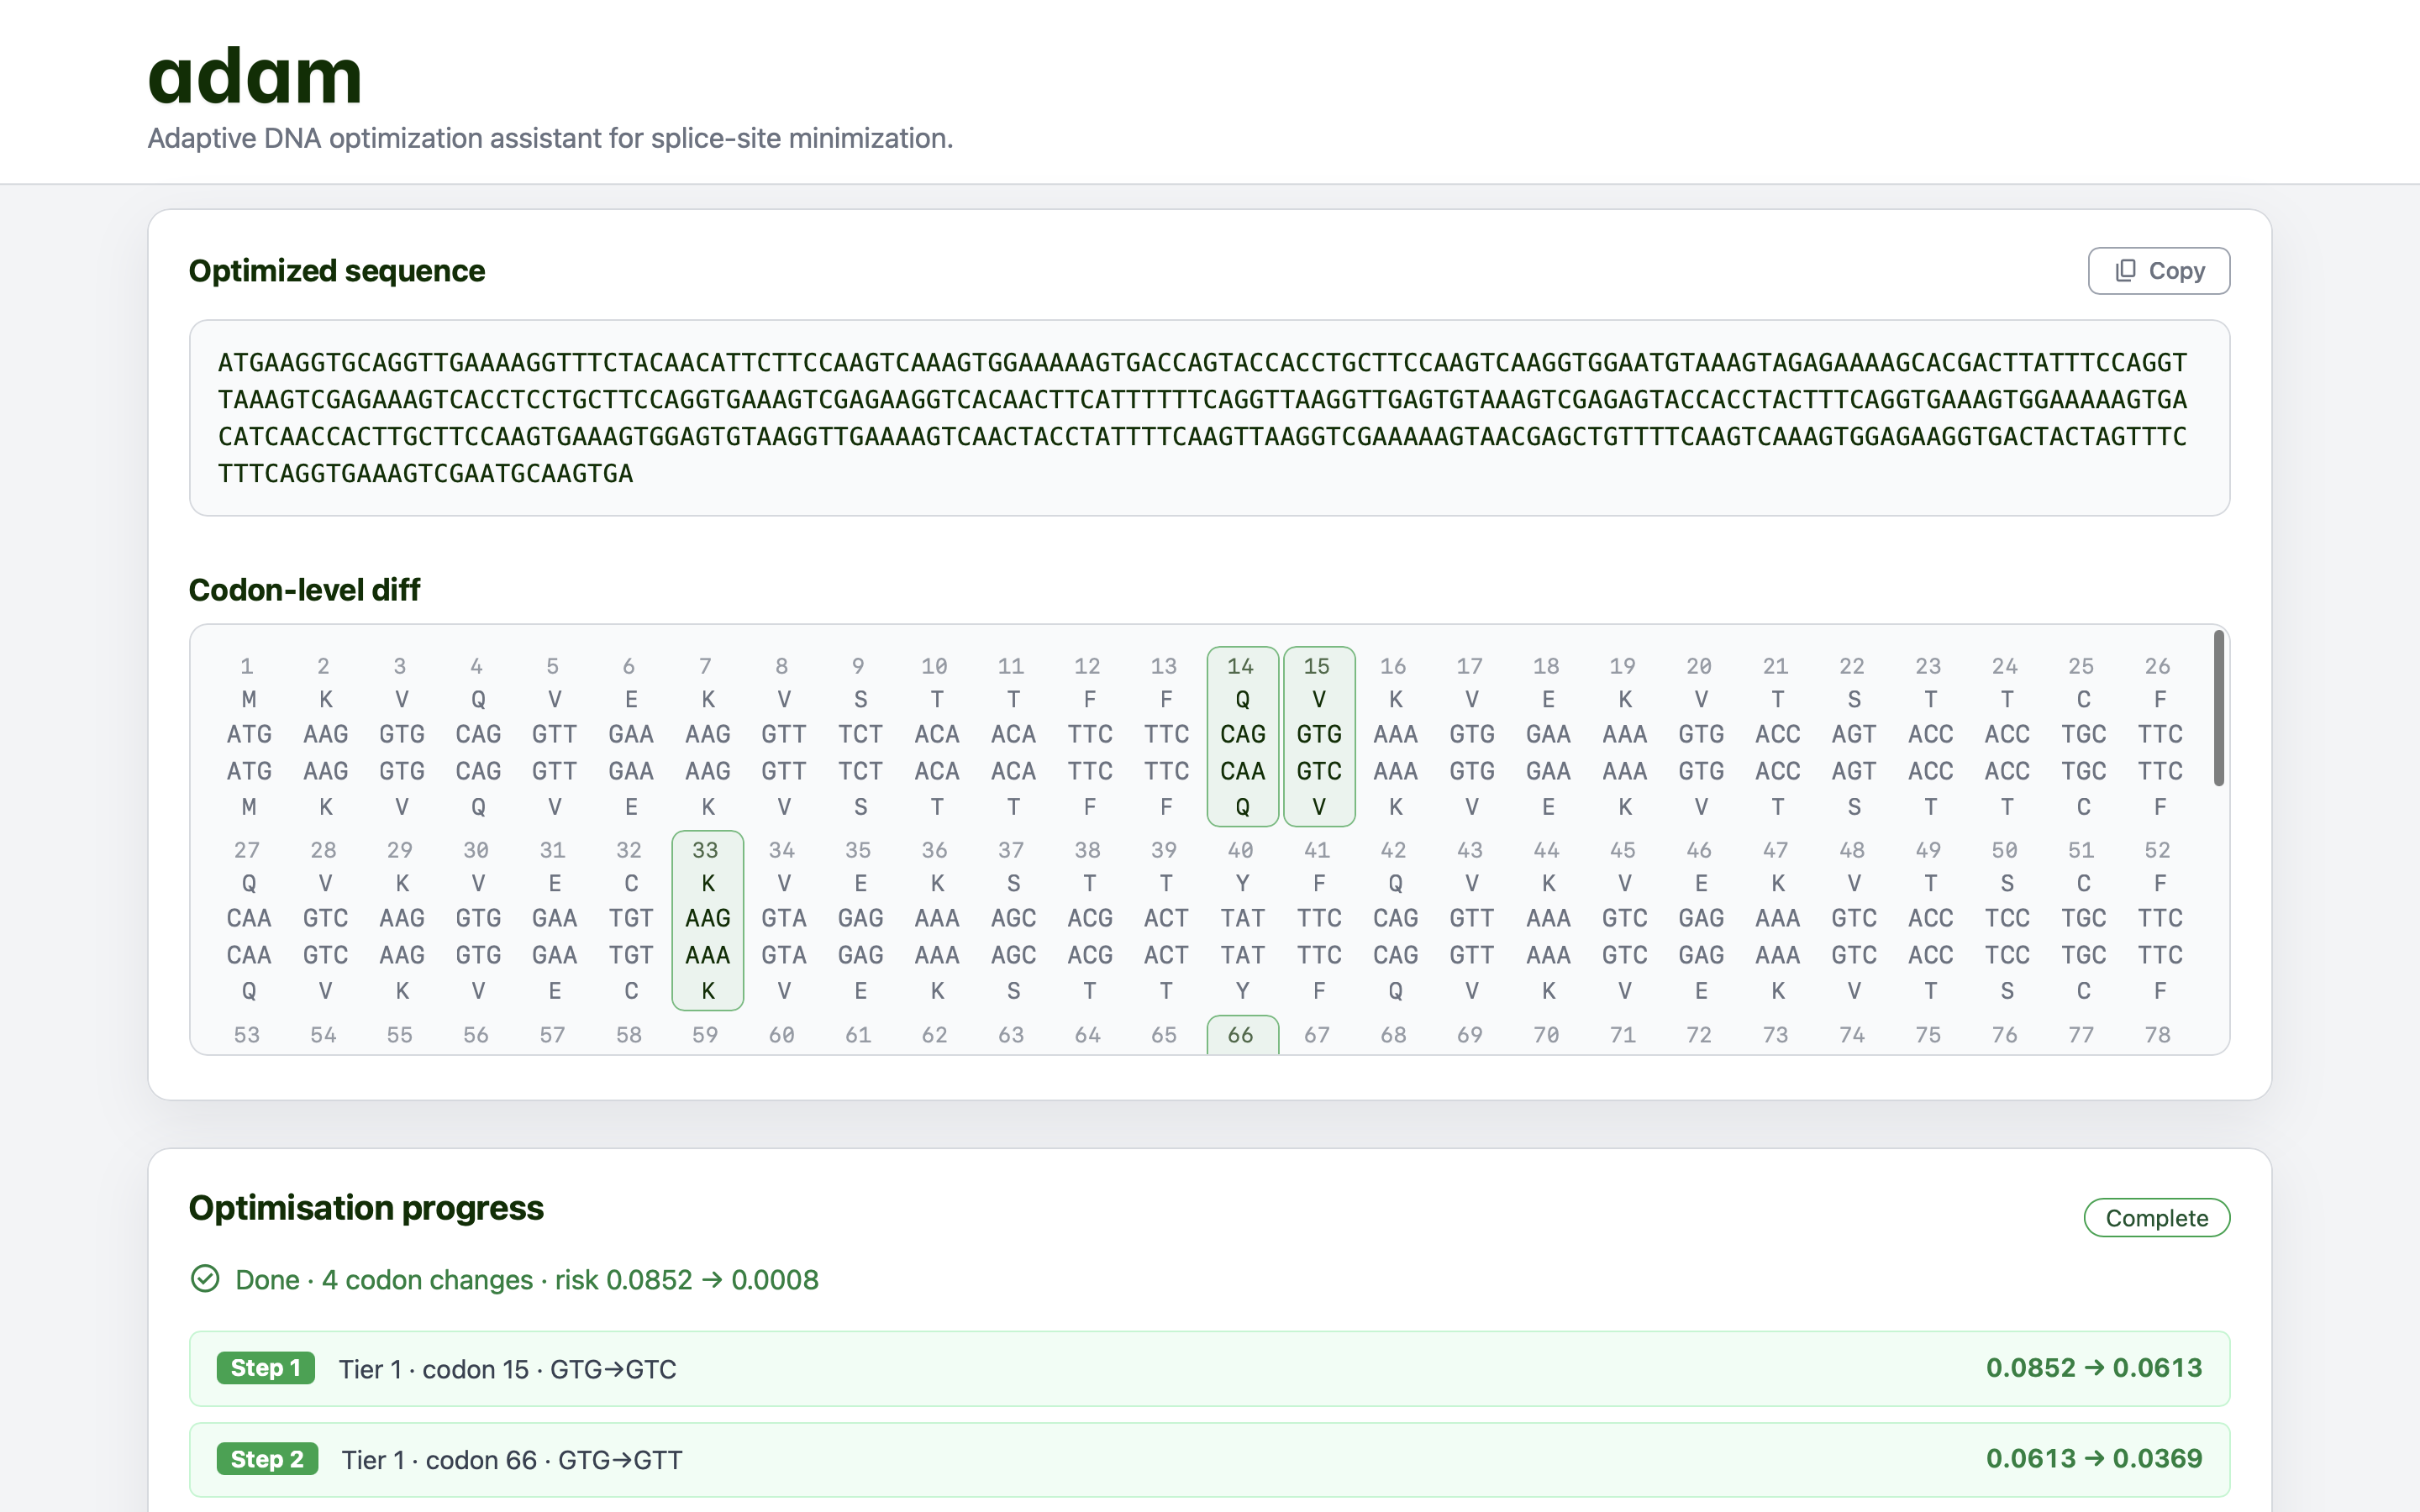Click codon number 53
This screenshot has height=1512, width=2420.
(x=247, y=1035)
